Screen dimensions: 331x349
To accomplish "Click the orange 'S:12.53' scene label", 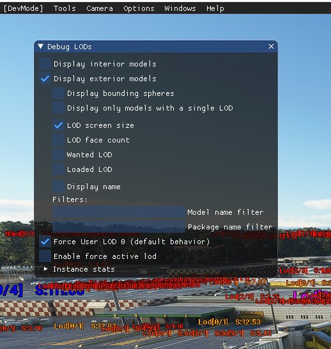I will 248,322.
